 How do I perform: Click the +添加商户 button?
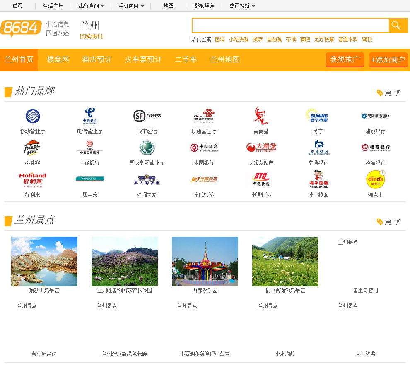tap(388, 60)
